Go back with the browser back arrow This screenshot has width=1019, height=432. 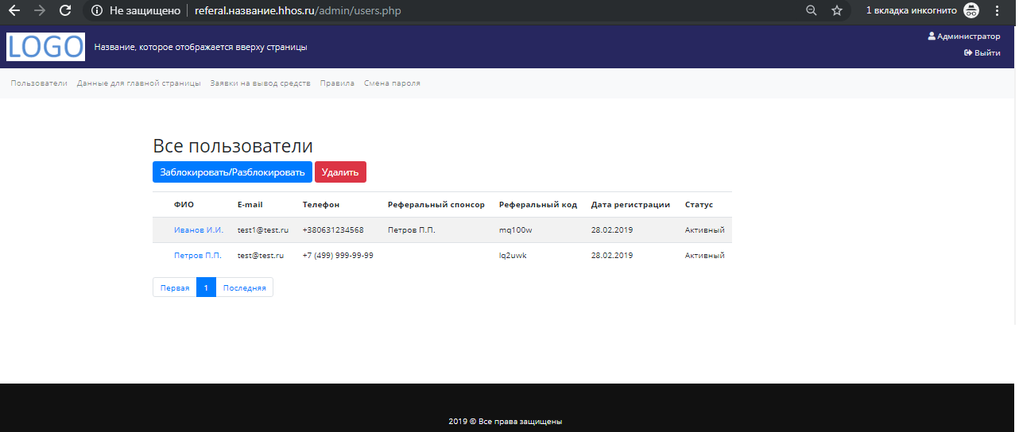[x=14, y=11]
